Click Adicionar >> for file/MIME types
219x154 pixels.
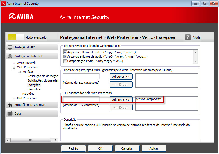(121, 77)
